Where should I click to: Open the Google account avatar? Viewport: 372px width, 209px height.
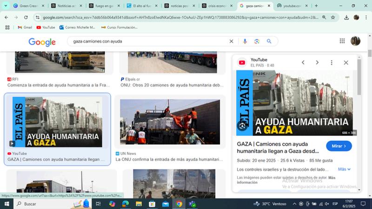[x=355, y=41]
